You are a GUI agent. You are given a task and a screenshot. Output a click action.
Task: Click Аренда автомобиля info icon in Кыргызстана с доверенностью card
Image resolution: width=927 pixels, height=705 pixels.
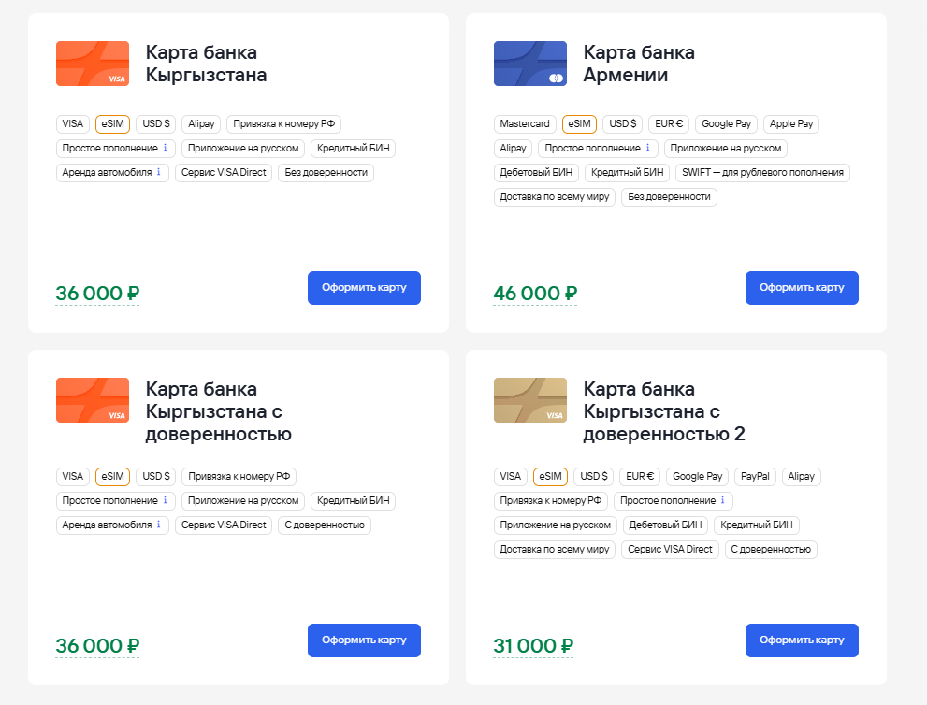[x=159, y=525]
